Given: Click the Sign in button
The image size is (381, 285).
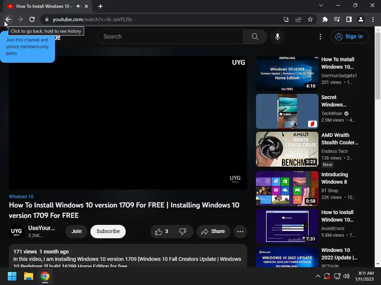Looking at the screenshot, I should (349, 37).
